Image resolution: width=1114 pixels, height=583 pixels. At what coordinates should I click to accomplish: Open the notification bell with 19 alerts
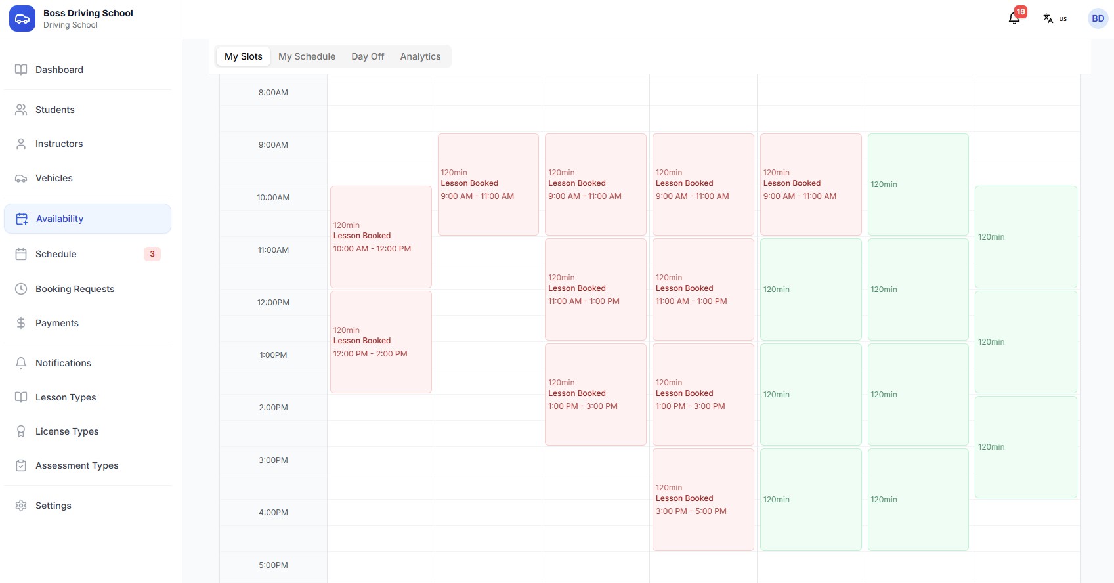click(x=1012, y=18)
